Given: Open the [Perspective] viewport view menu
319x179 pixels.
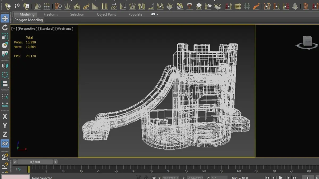Looking at the screenshot, I should tap(27, 29).
